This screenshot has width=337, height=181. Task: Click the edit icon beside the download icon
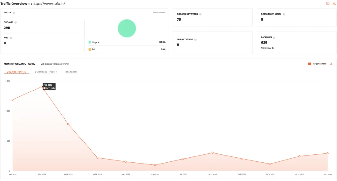(328, 3)
